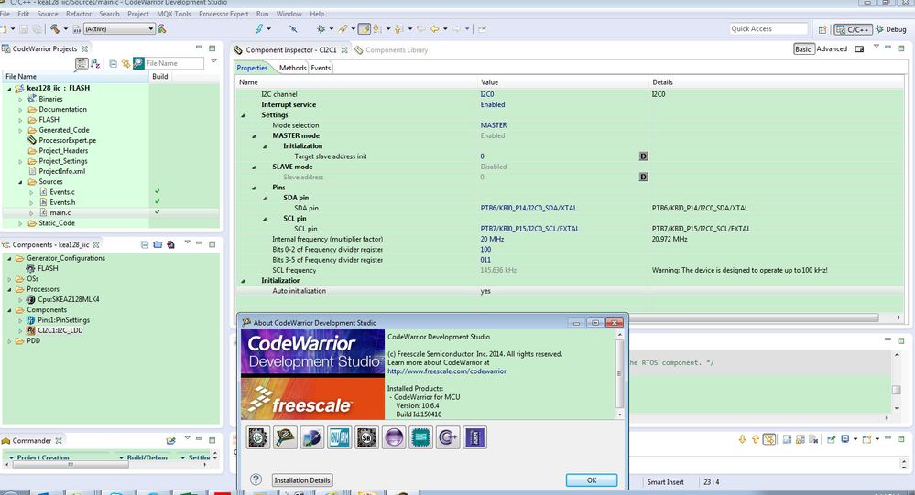Viewport: 915px width, 495px height.
Task: Click the up arrow icon in bottom-right panel toolbar
Action: point(755,439)
